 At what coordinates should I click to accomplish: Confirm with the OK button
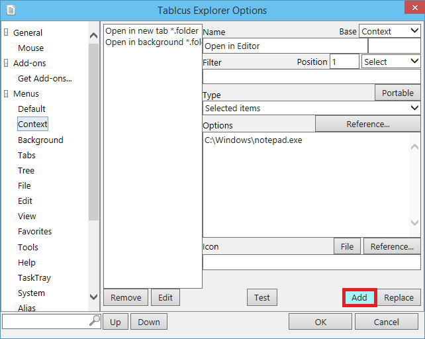tap(320, 322)
